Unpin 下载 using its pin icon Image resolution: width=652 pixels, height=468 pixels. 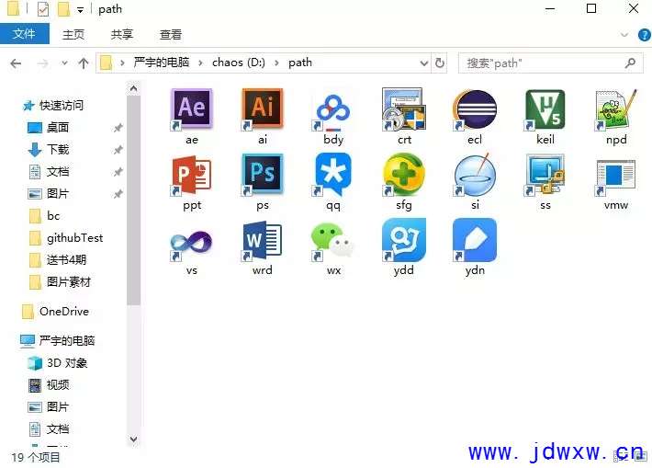tap(118, 150)
